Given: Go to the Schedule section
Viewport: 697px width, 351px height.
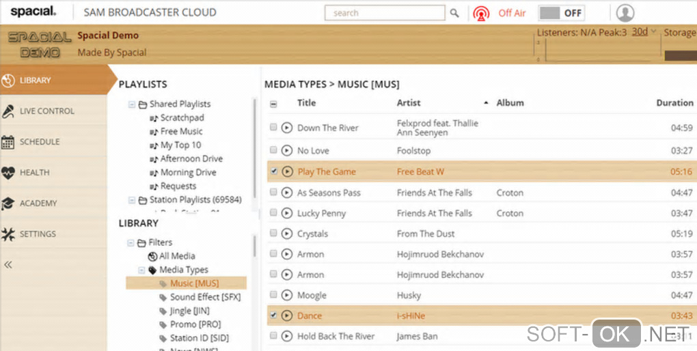Looking at the screenshot, I should (39, 141).
